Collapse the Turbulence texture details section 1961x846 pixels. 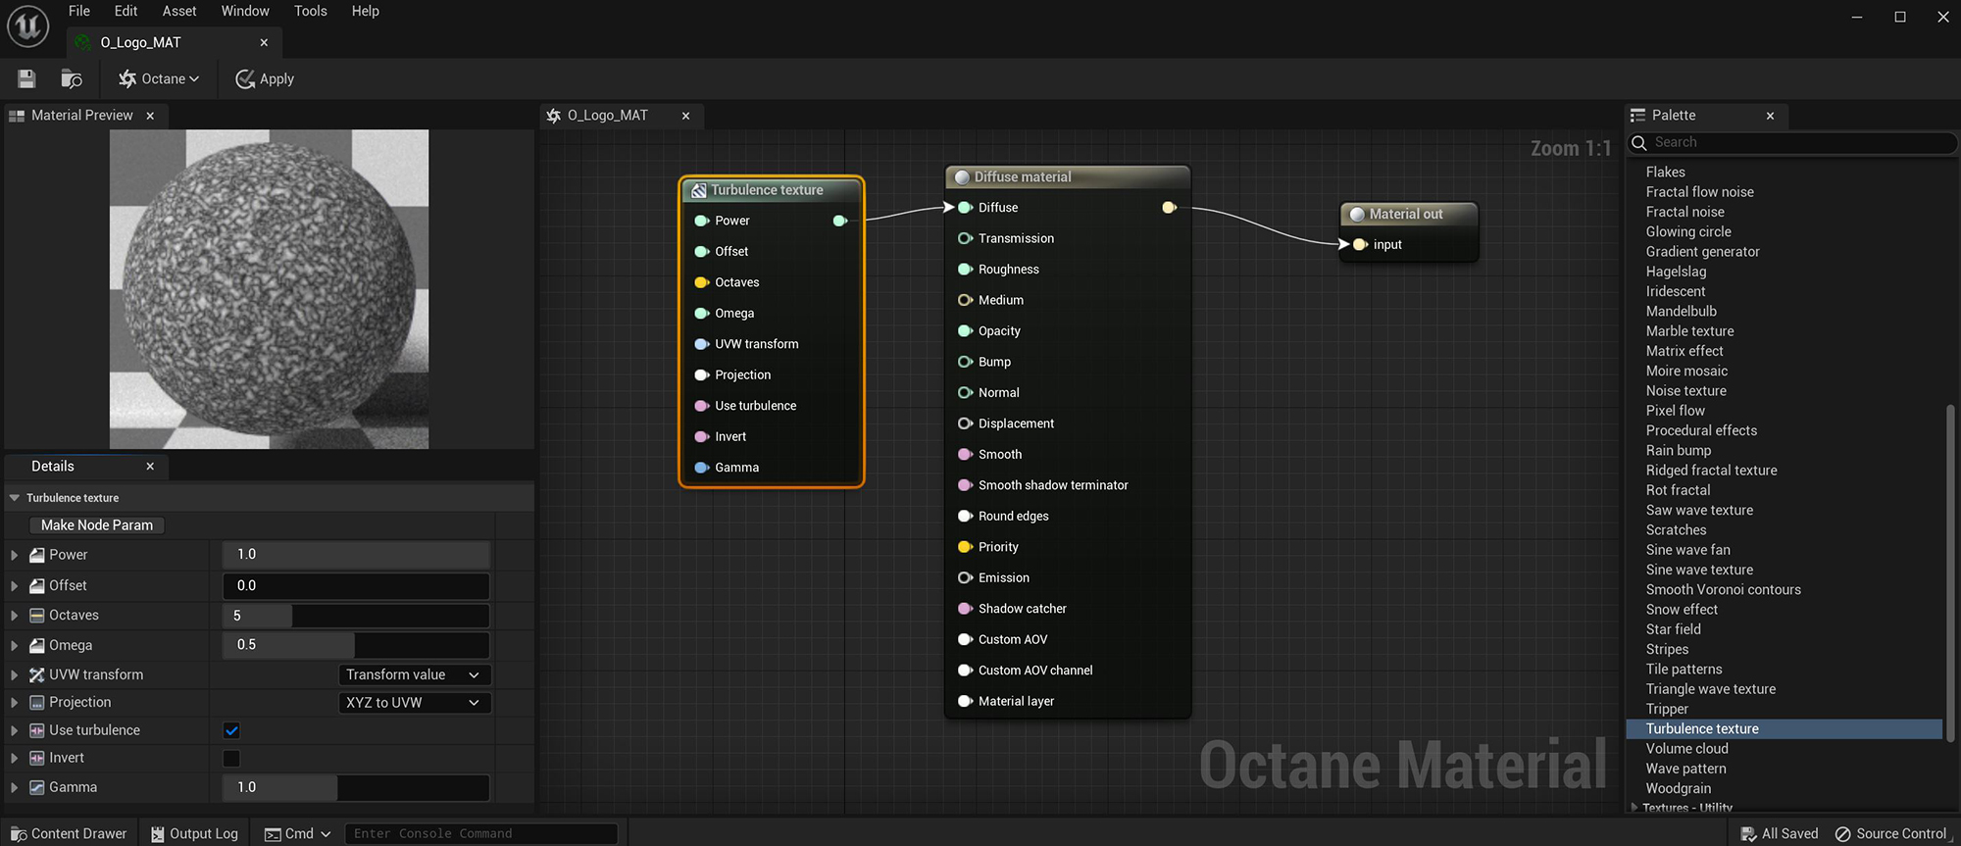point(15,498)
